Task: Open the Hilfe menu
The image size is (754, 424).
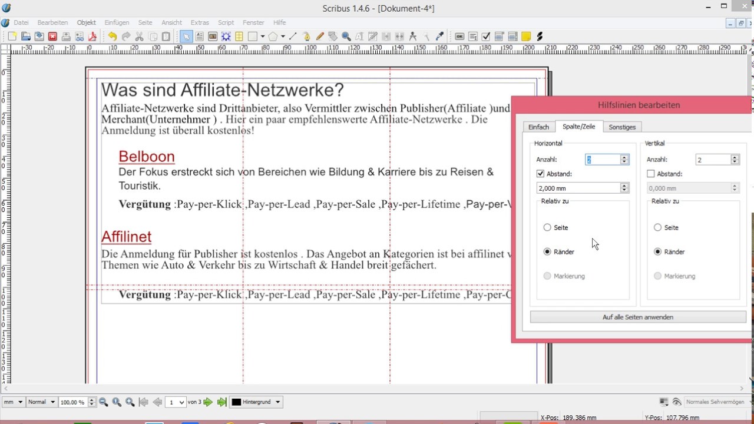Action: 279,22
